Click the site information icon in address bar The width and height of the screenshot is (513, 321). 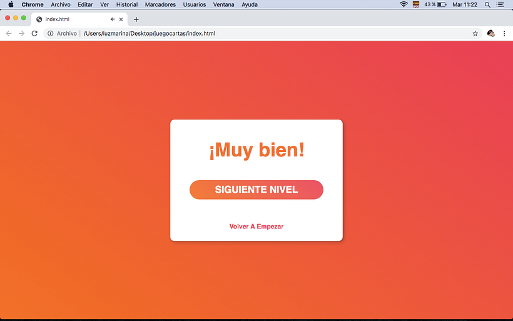50,33
